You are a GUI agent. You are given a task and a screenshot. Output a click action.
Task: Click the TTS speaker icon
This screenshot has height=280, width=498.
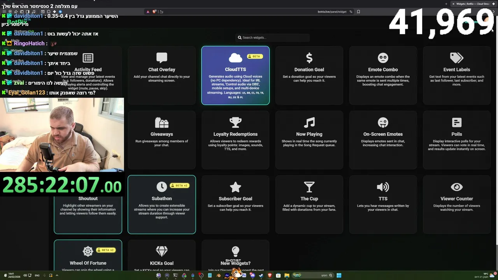(x=383, y=187)
